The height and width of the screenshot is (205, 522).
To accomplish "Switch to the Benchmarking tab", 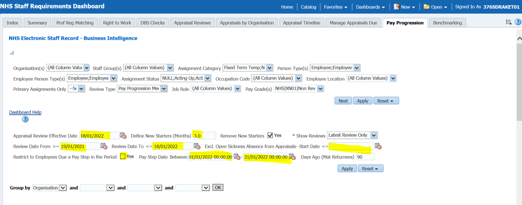I will (x=447, y=23).
